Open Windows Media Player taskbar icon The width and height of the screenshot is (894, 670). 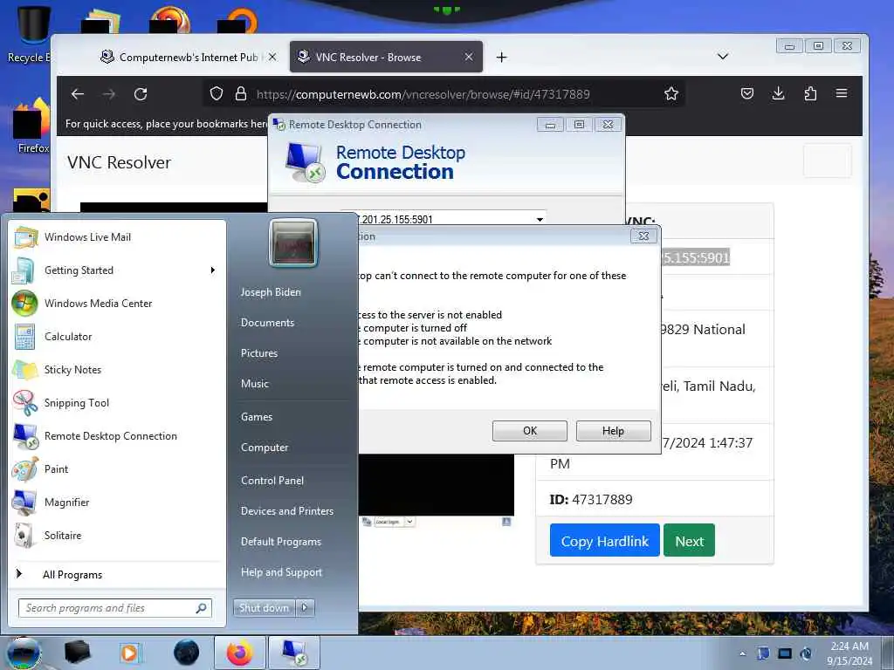[x=131, y=653]
